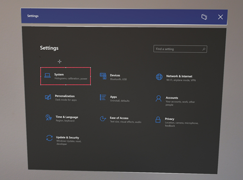Click the Settings page heading
Image resolution: width=243 pixels, height=180 pixels.
(49, 48)
